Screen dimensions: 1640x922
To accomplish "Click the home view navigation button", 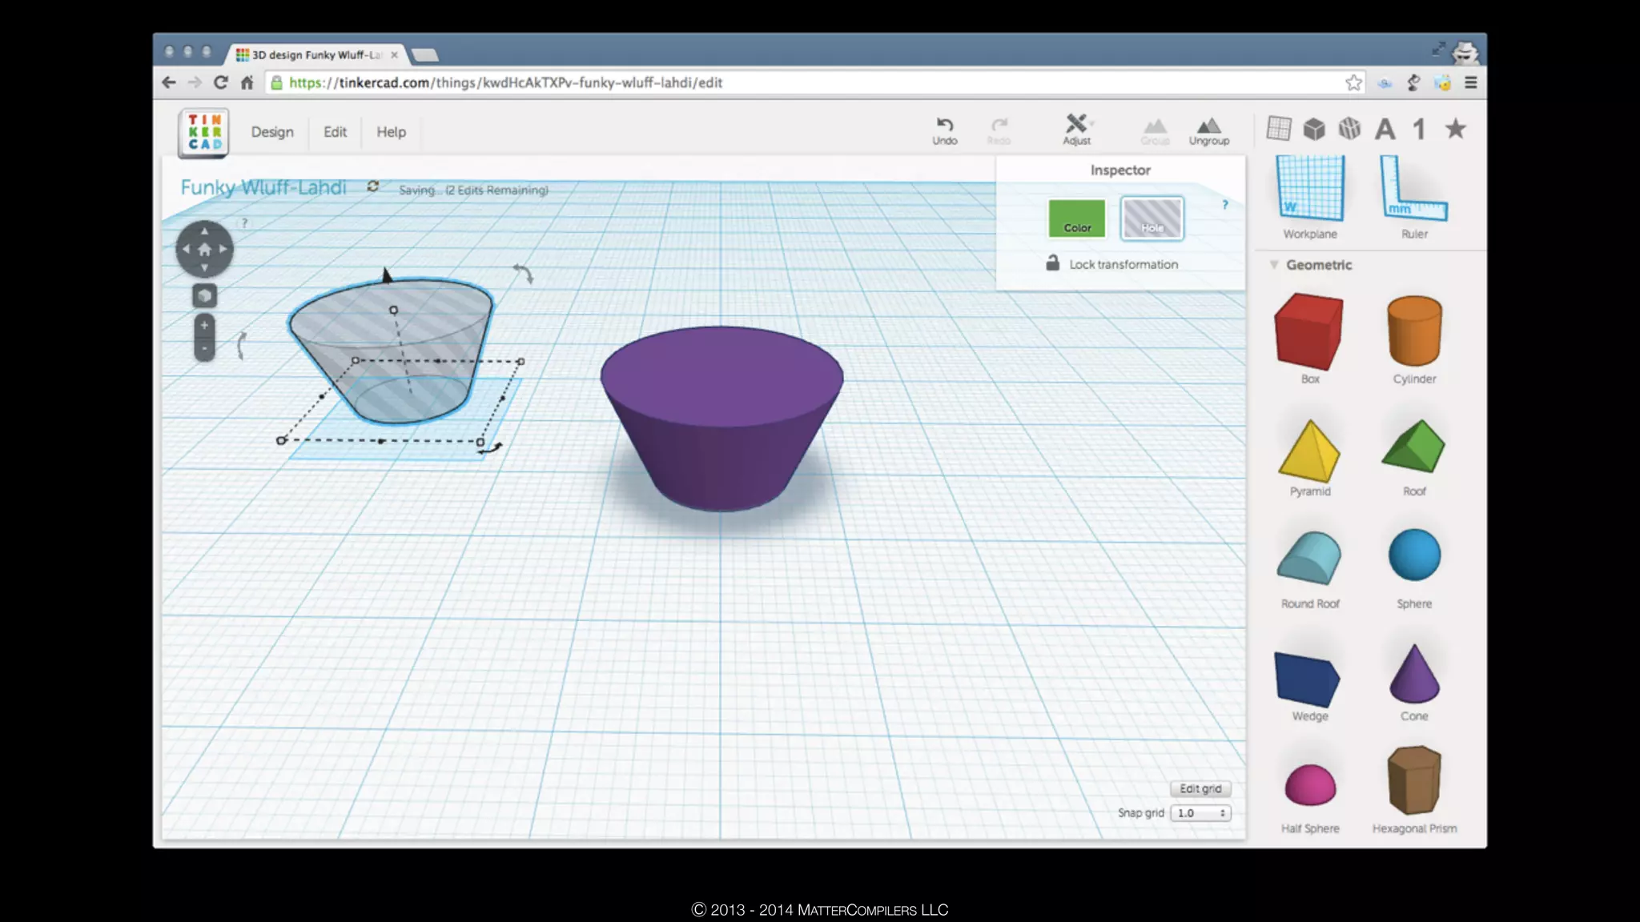I will coord(204,250).
